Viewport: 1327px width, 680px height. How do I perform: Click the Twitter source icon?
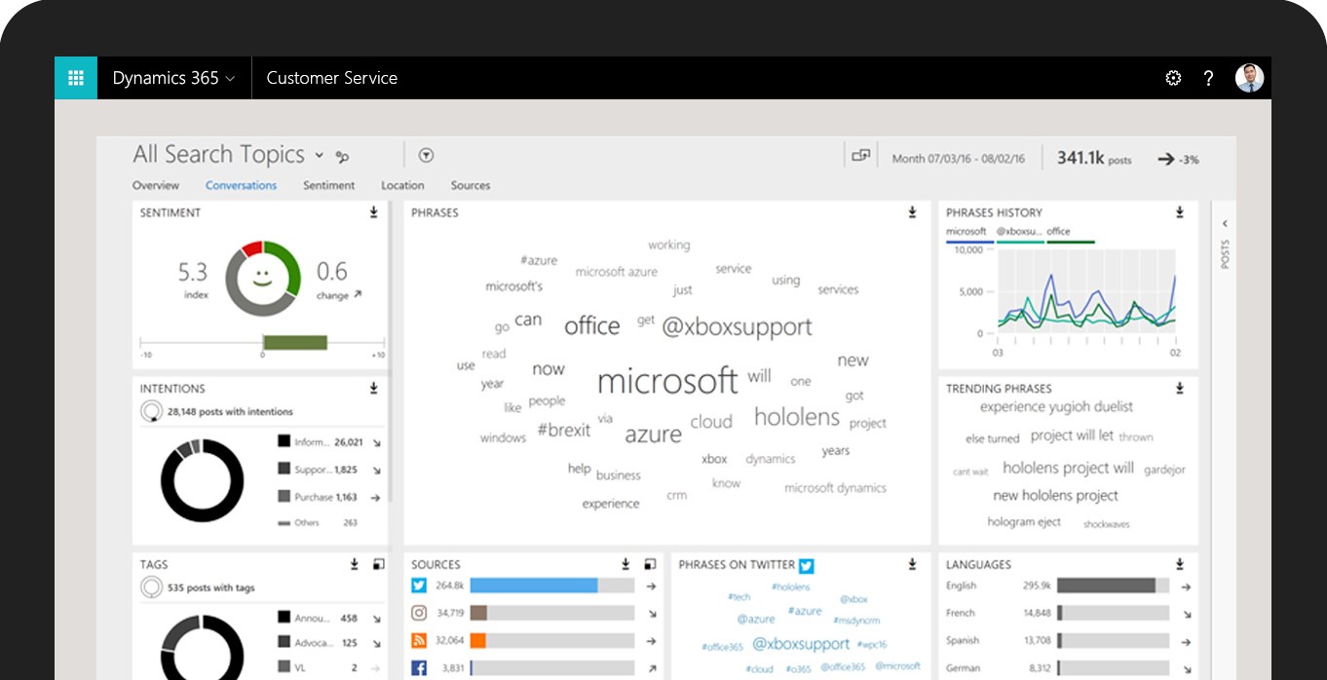coord(419,586)
